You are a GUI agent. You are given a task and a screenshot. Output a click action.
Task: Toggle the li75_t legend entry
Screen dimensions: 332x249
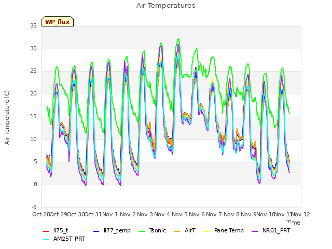click(x=56, y=230)
